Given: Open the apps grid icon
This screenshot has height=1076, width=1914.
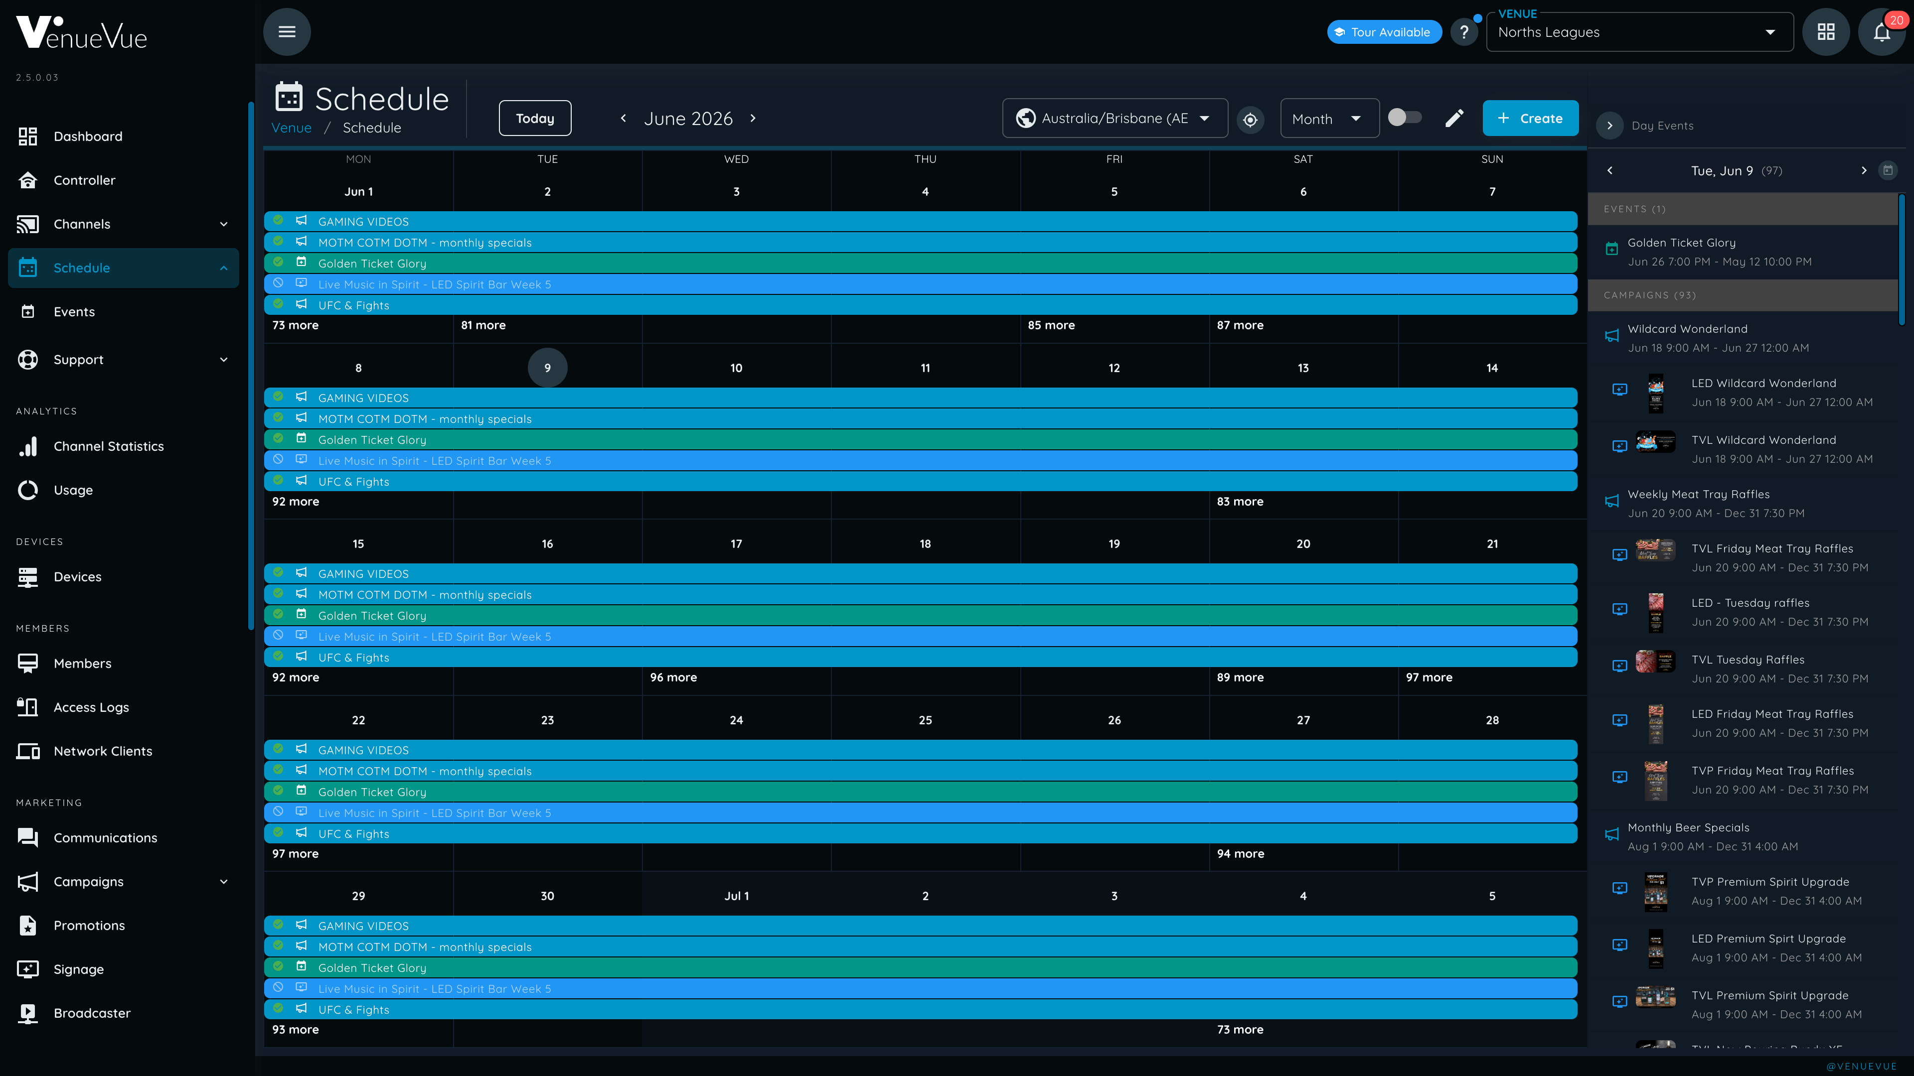Looking at the screenshot, I should [x=1826, y=32].
